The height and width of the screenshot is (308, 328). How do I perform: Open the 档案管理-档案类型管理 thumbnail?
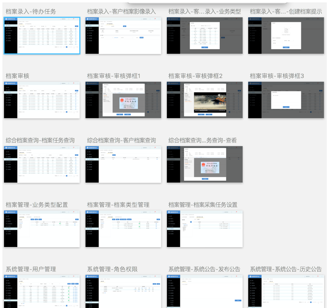coord(123,229)
